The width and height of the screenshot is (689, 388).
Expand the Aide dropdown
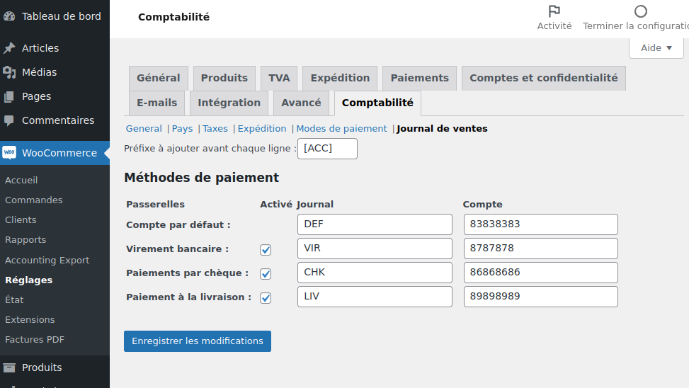(656, 48)
